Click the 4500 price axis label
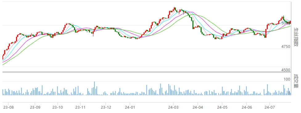Image resolution: width=301 pixels, height=113 pixels. pyautogui.click(x=286, y=70)
